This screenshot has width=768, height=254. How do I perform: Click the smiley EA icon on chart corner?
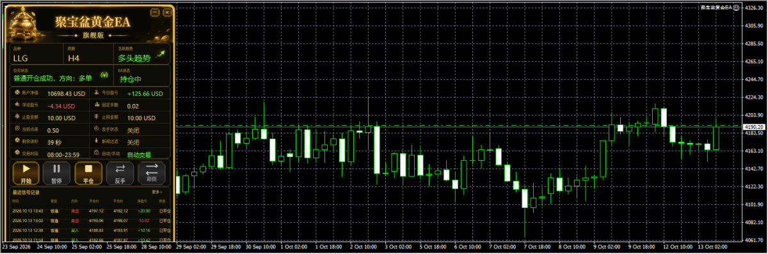[x=736, y=7]
